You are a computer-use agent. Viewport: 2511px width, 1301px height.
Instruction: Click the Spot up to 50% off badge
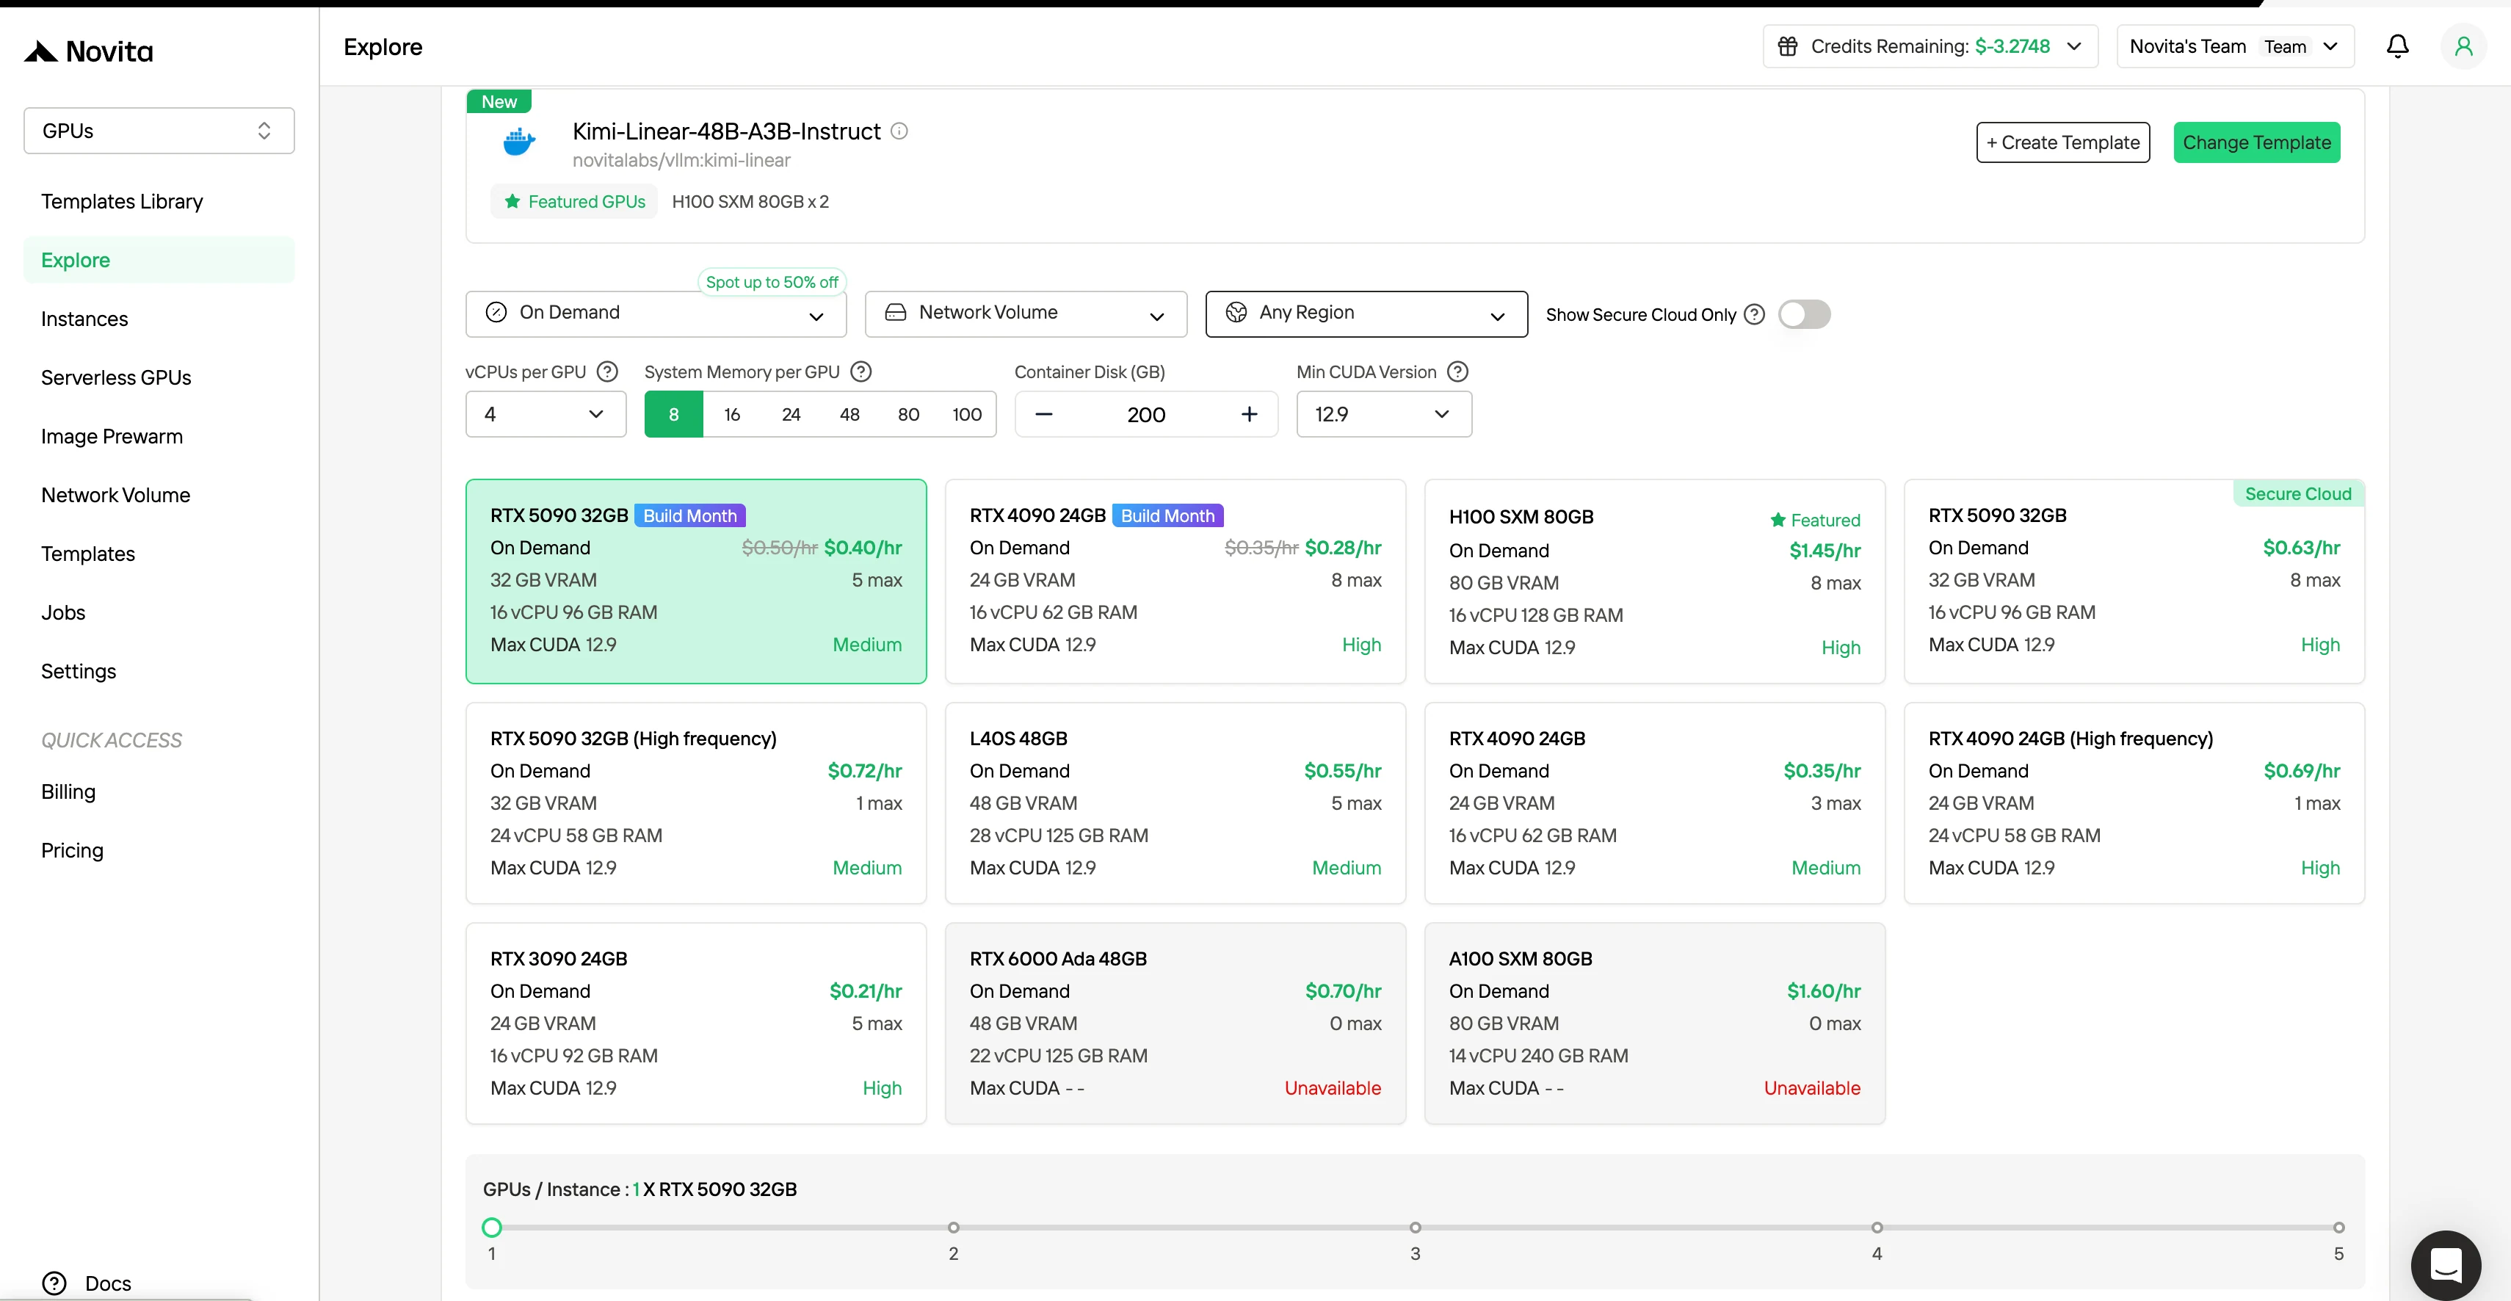pos(771,282)
